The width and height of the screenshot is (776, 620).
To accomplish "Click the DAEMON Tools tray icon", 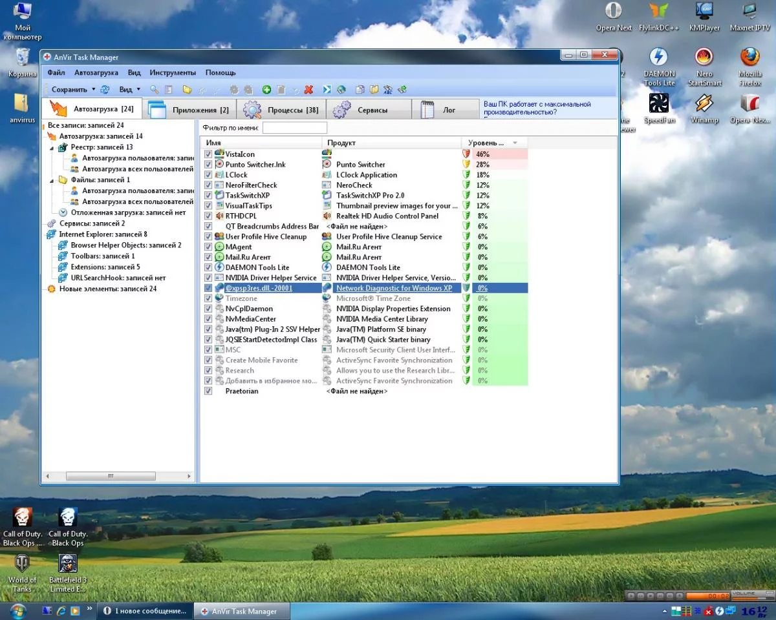I will [x=718, y=611].
